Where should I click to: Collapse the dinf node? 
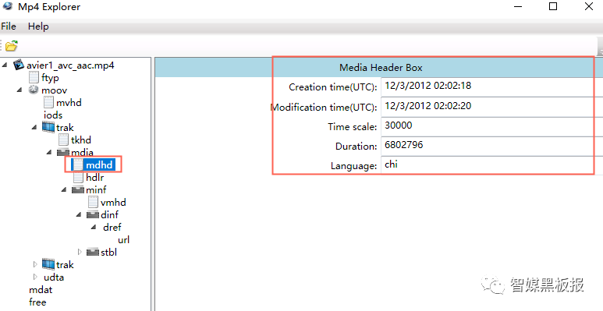(x=79, y=214)
